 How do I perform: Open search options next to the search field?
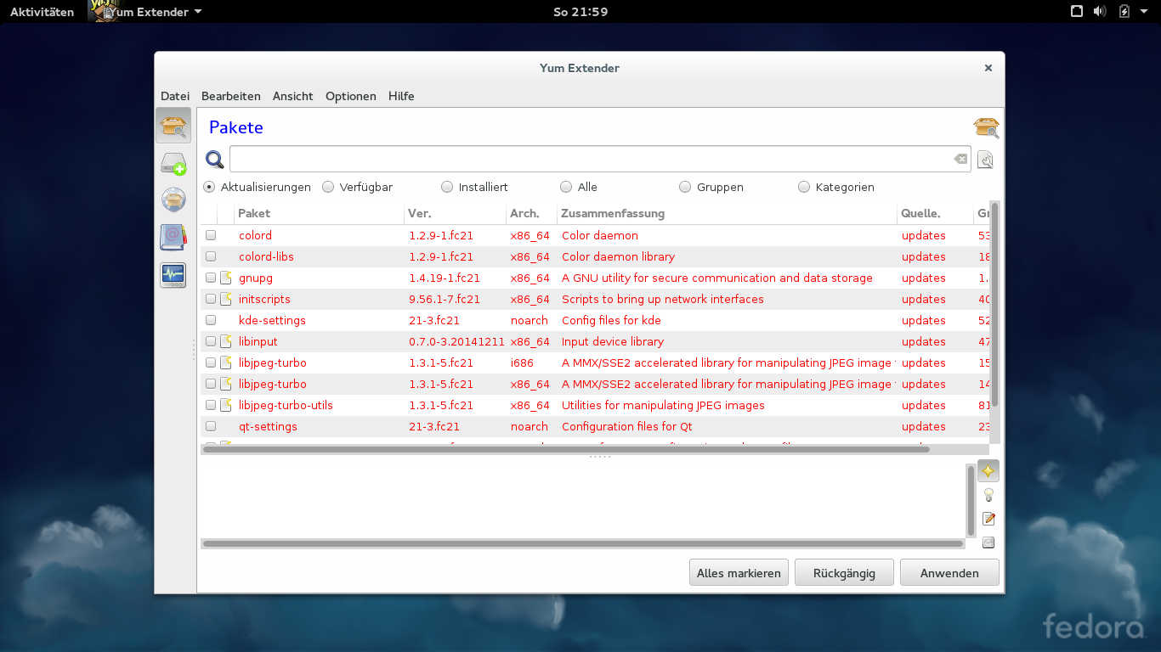[985, 160]
